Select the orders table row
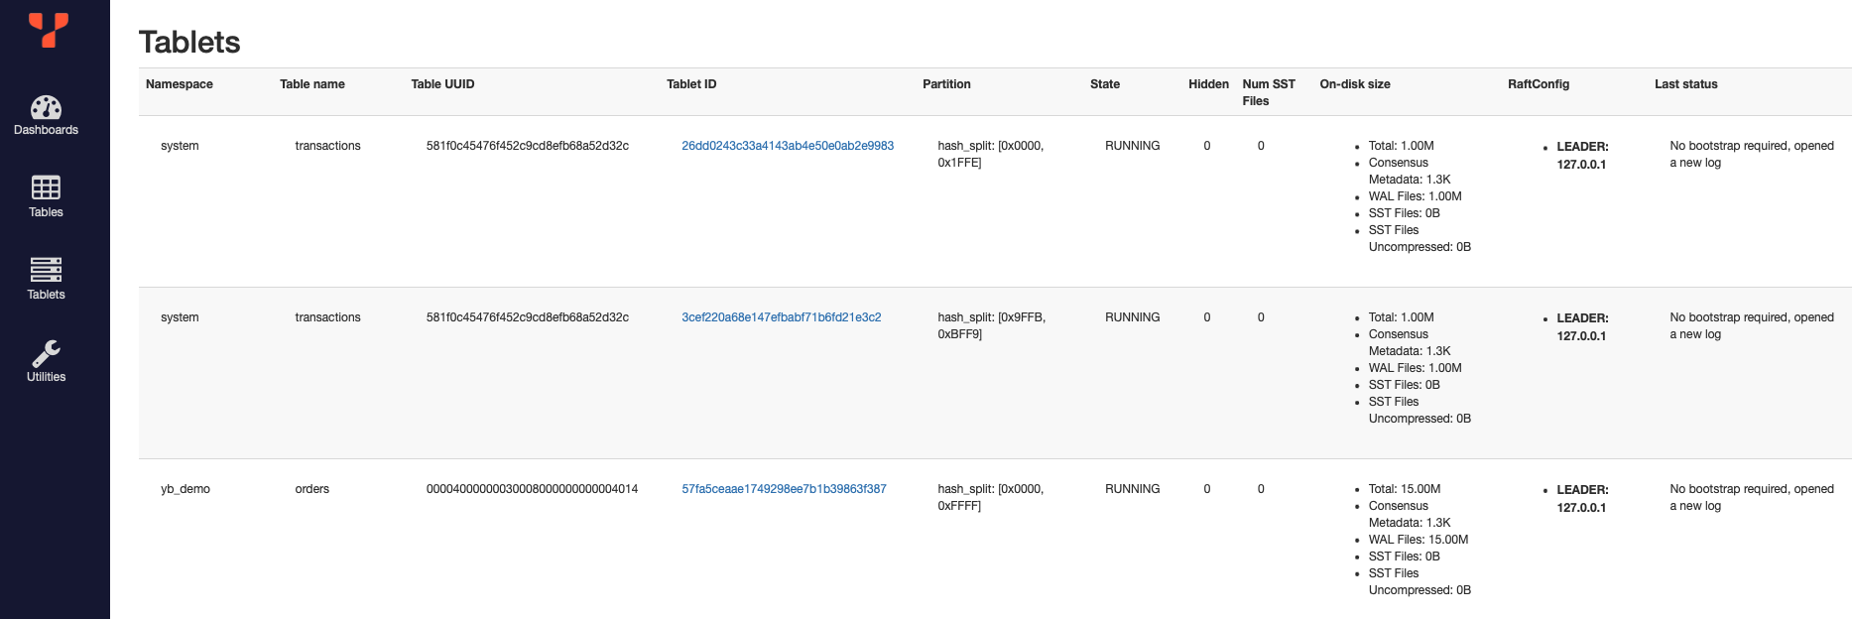 click(x=312, y=489)
